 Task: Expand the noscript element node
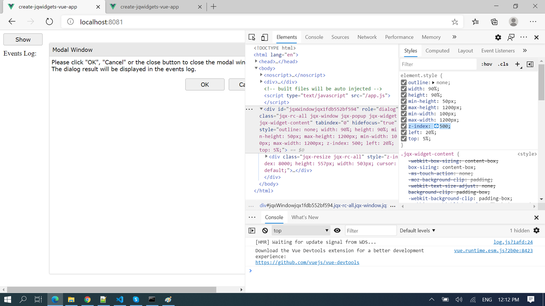pyautogui.click(x=261, y=75)
